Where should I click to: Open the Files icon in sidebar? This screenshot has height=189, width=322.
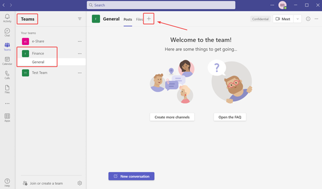7,88
